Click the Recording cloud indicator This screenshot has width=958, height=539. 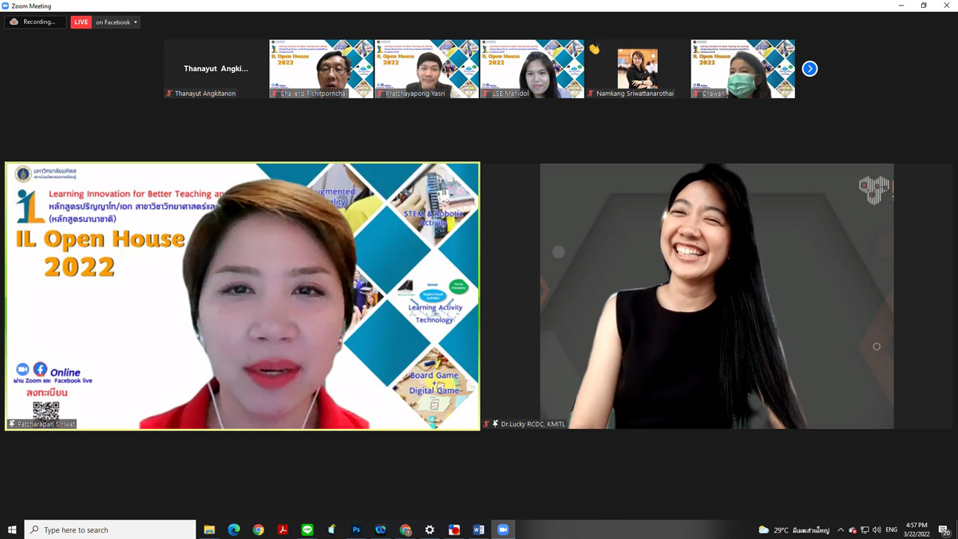pos(34,22)
